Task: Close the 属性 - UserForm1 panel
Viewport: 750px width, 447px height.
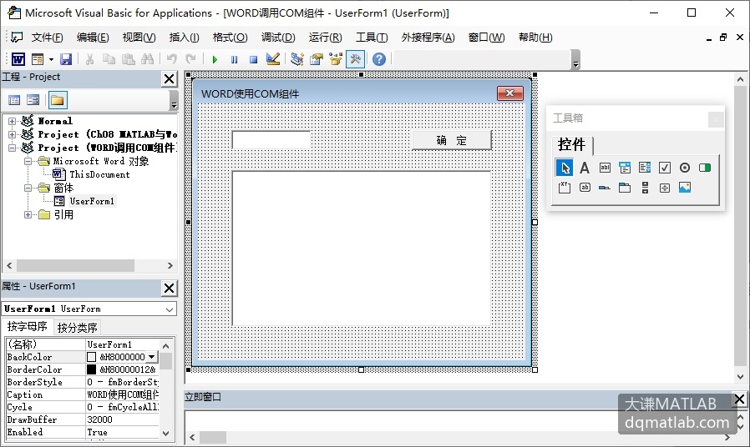Action: 170,288
